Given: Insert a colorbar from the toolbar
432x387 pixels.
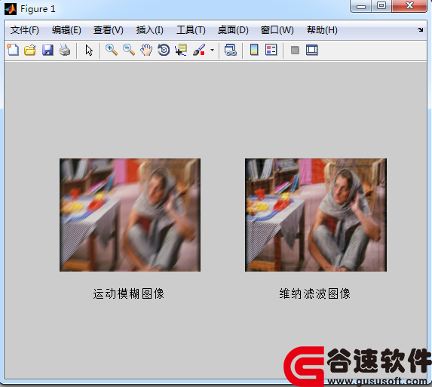Looking at the screenshot, I should click(254, 50).
